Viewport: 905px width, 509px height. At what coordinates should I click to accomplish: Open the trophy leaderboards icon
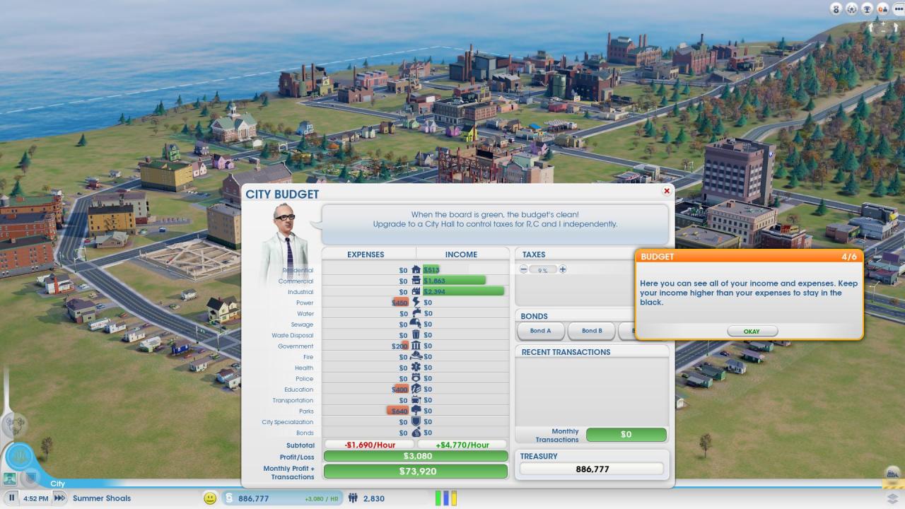[868, 8]
